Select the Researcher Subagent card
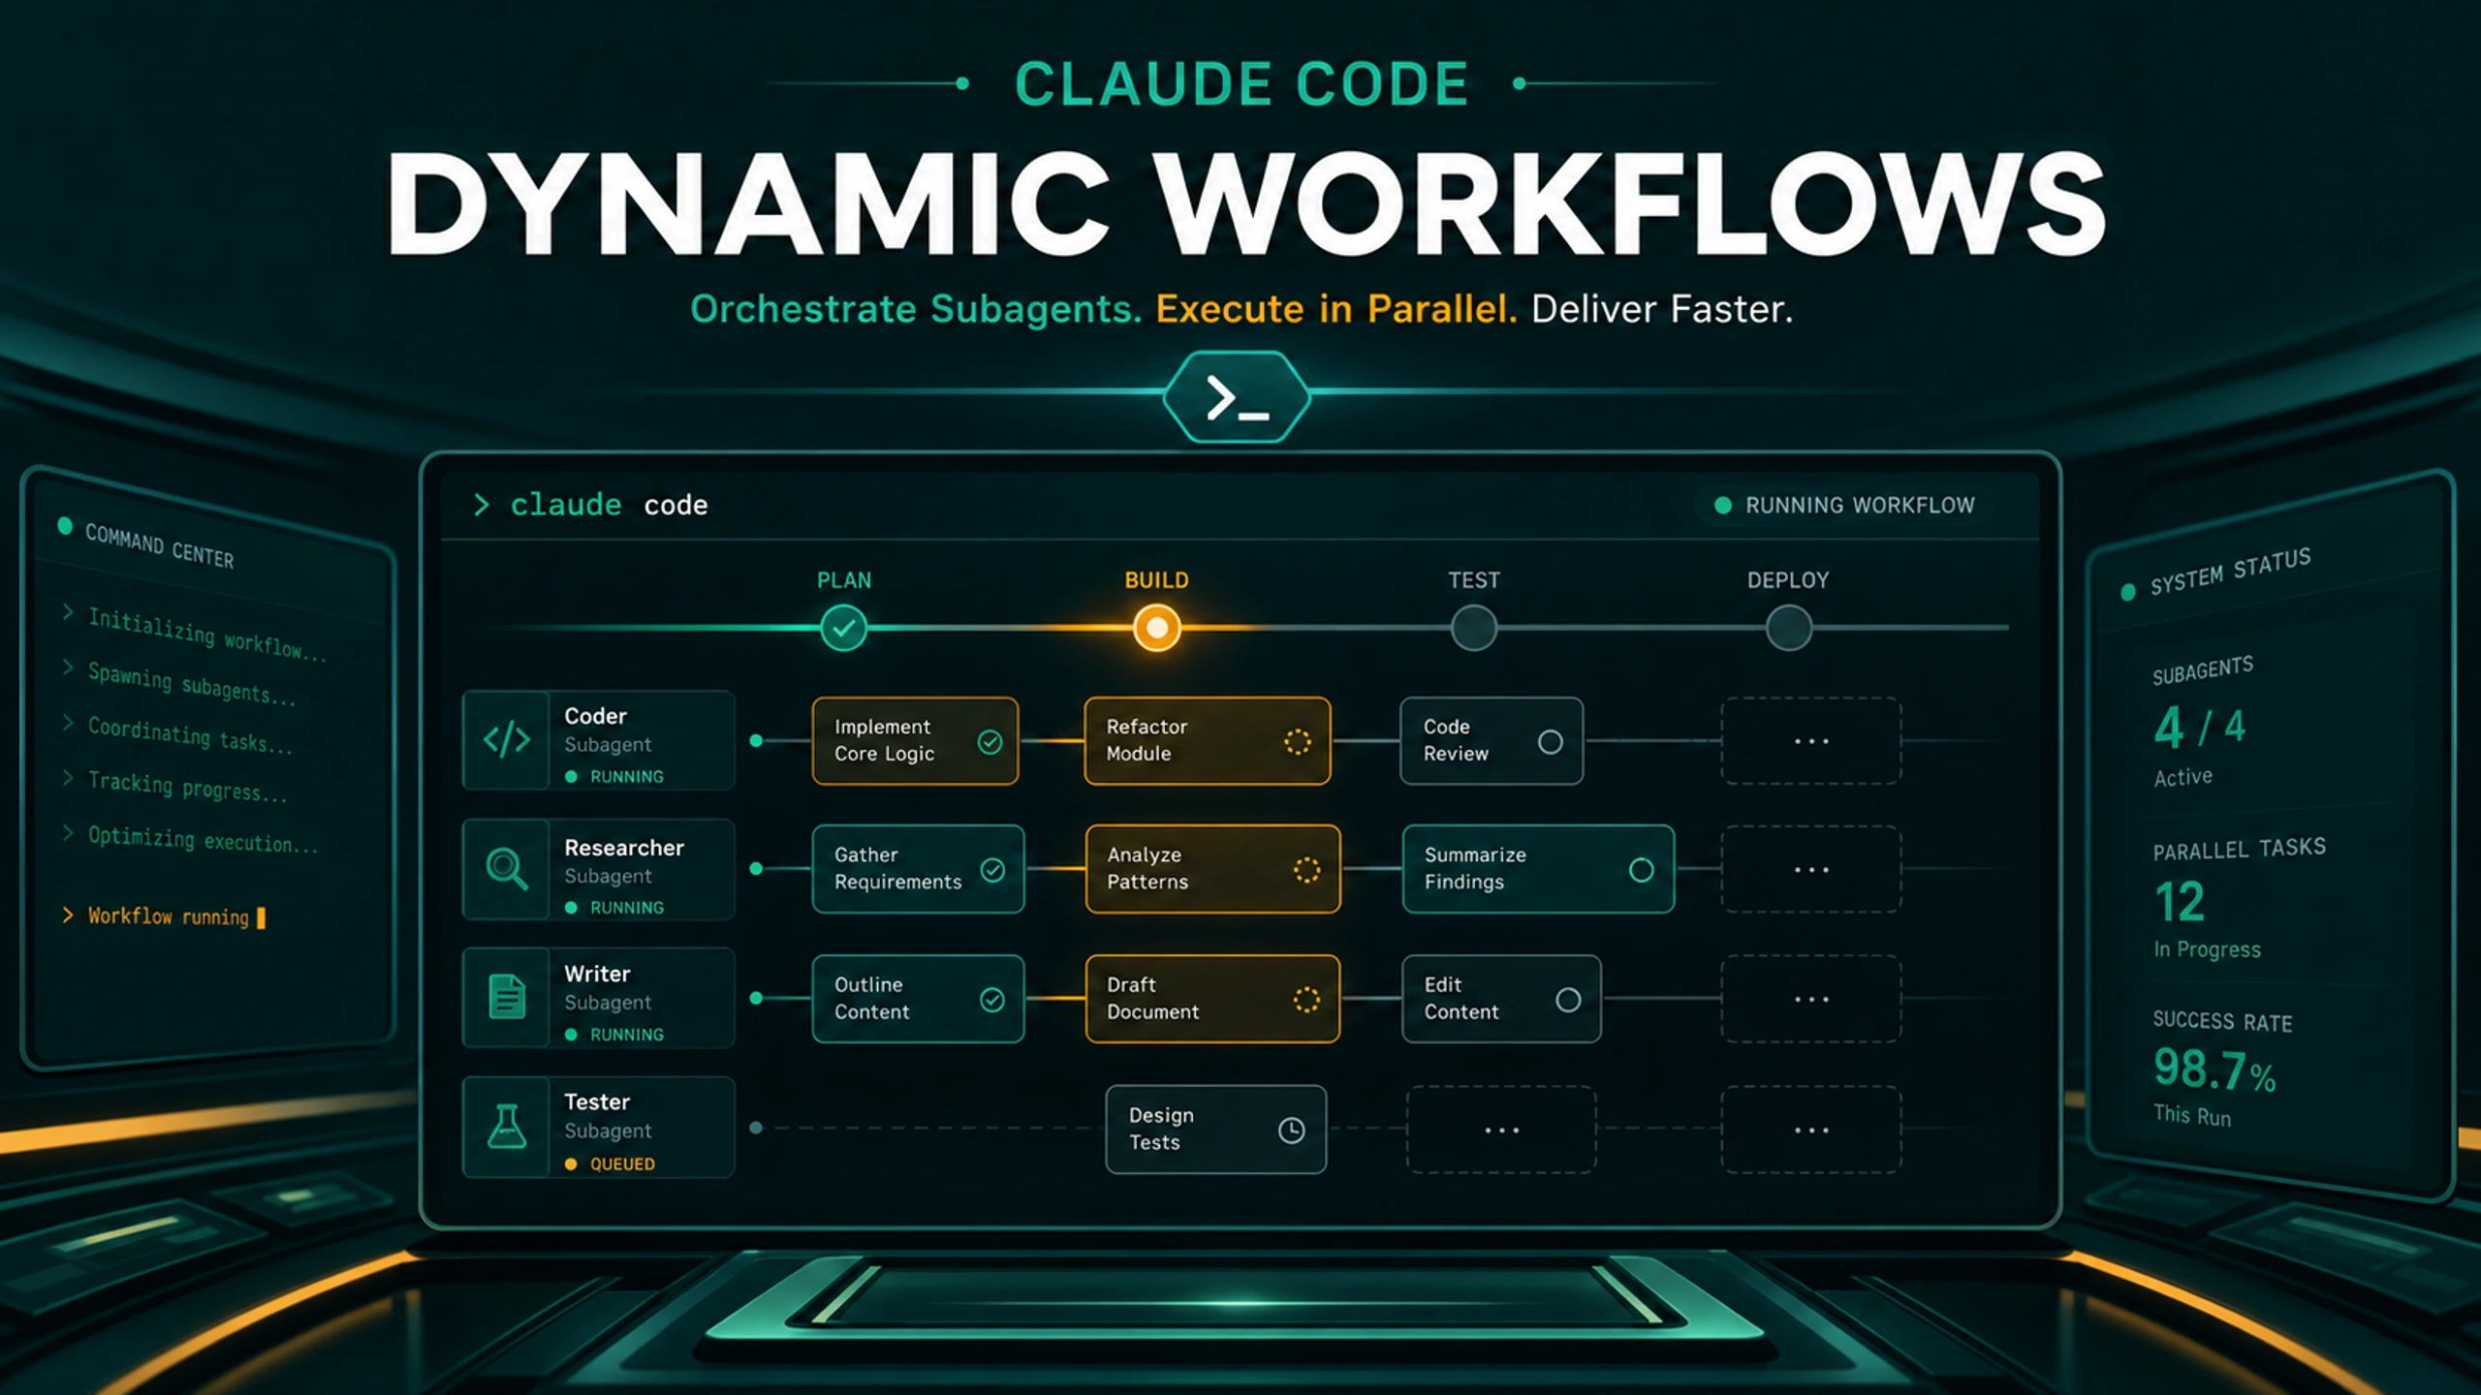This screenshot has height=1395, width=2481. pyautogui.click(x=599, y=869)
